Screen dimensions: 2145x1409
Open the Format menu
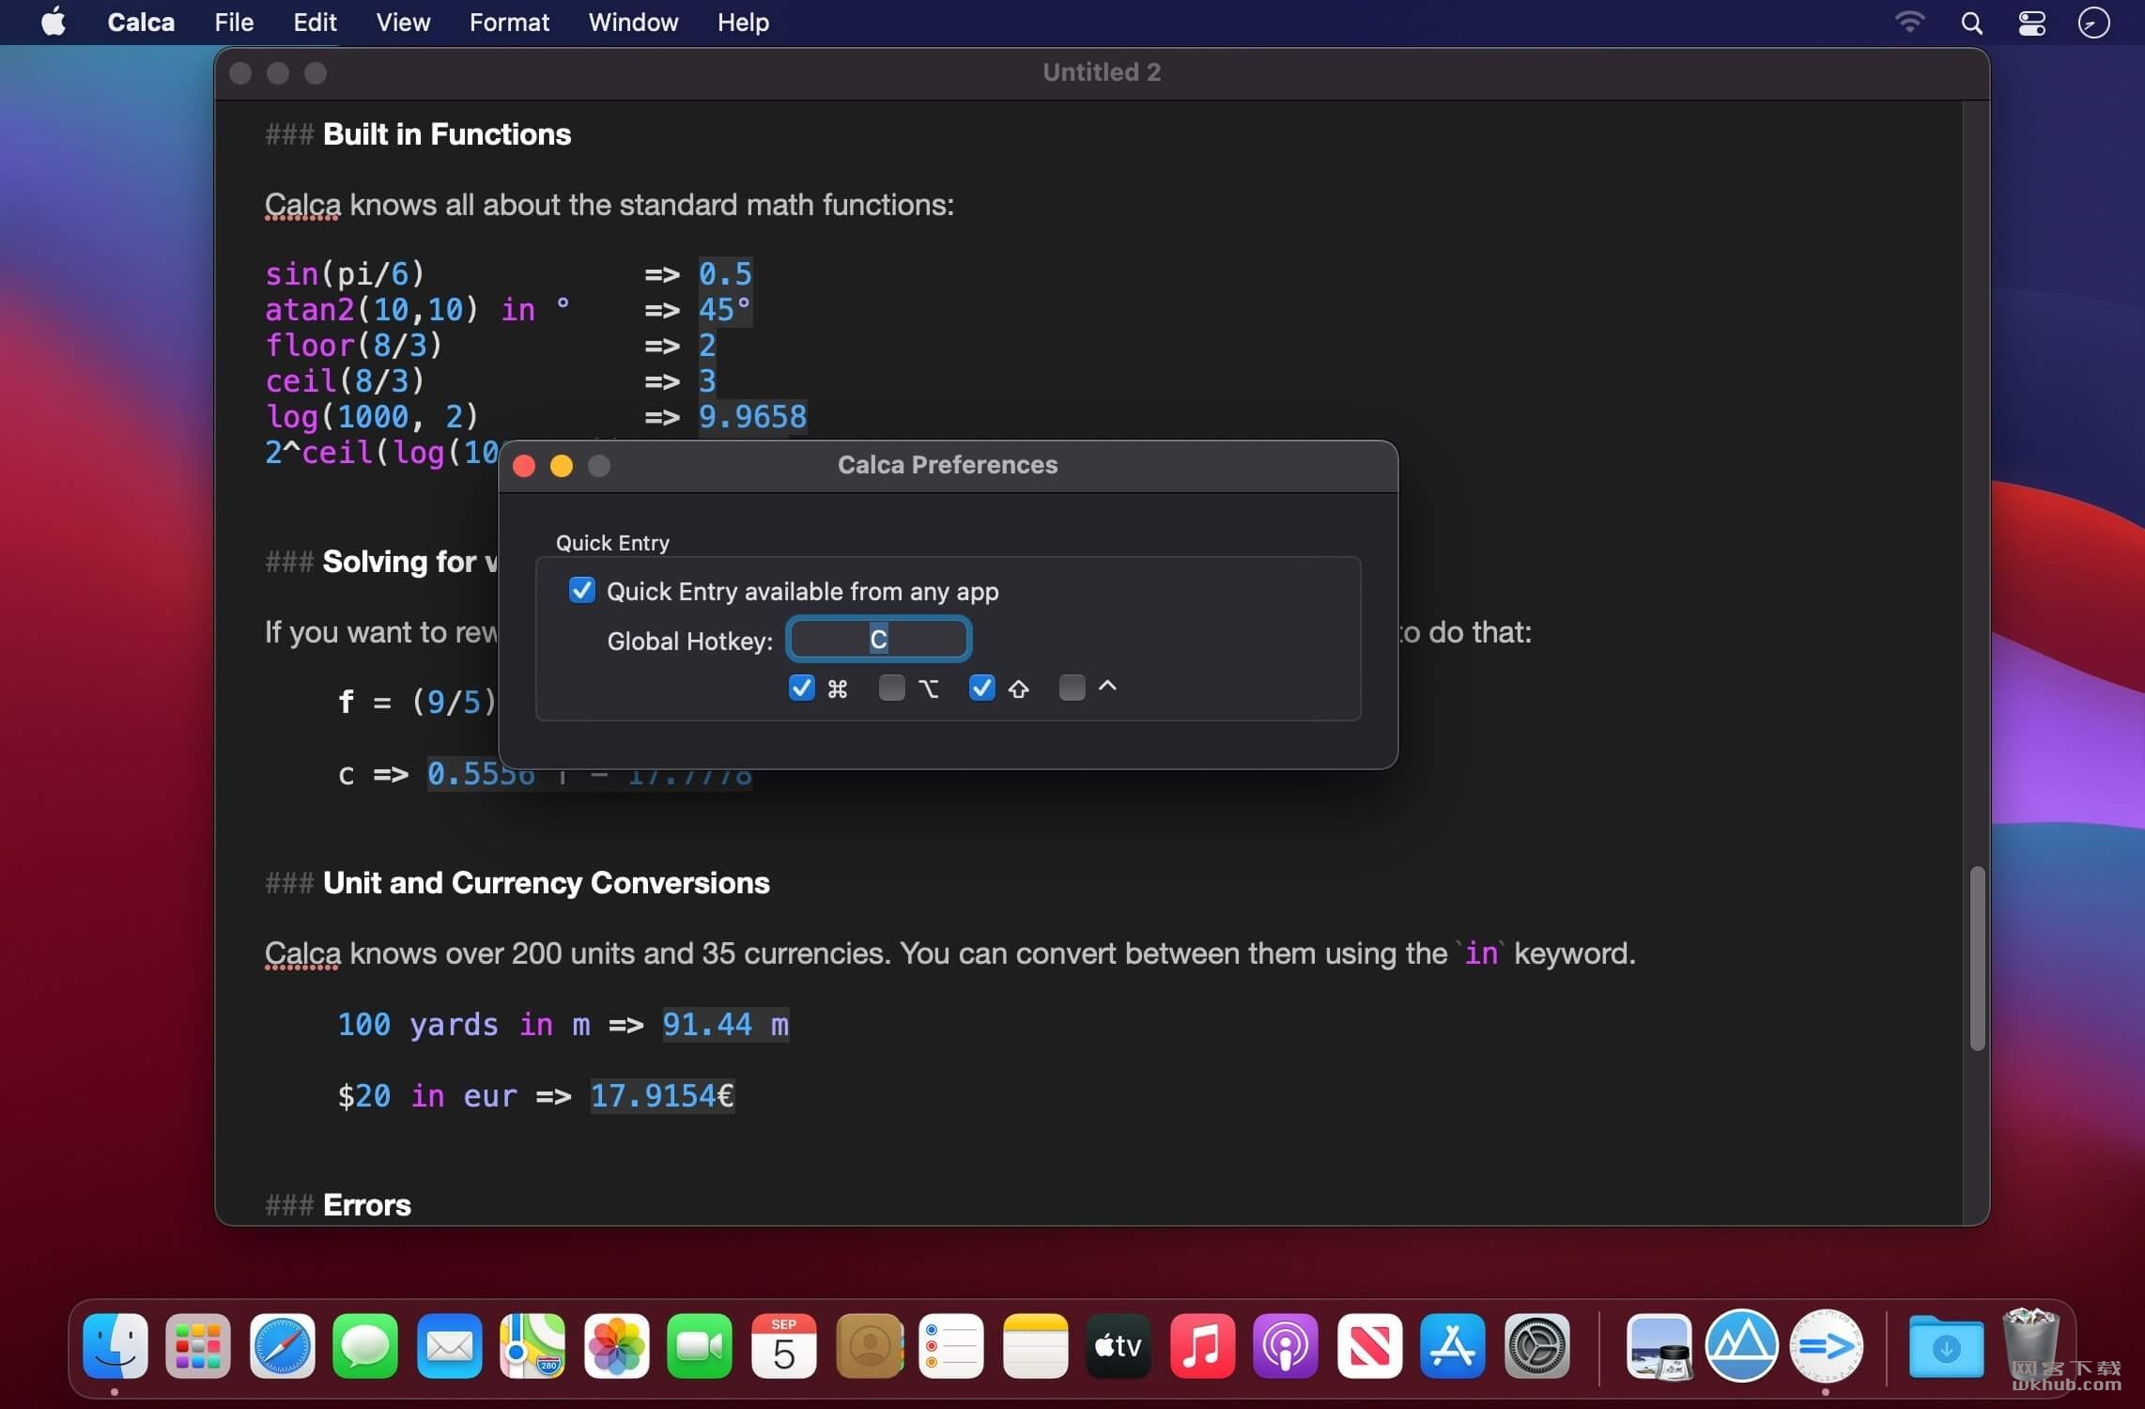[509, 22]
